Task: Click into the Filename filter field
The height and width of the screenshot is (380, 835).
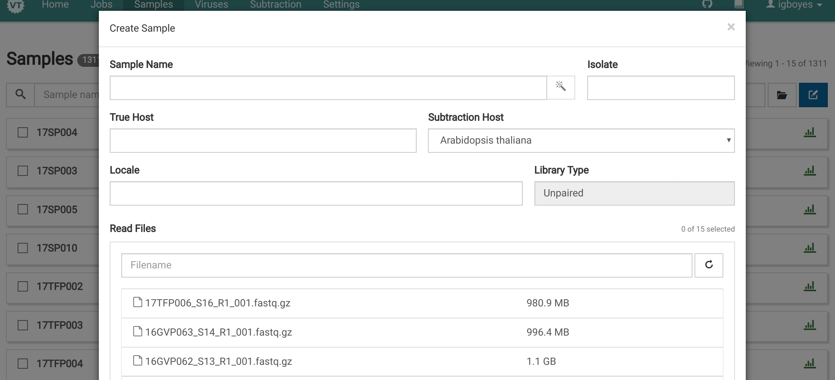Action: [406, 265]
